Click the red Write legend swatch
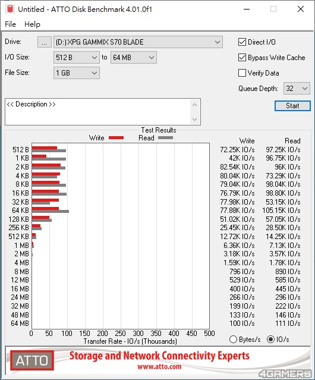The height and width of the screenshot is (380, 315). [116, 137]
